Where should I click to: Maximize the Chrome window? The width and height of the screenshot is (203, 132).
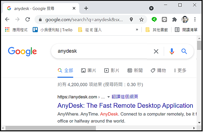pyautogui.click(x=180, y=5)
